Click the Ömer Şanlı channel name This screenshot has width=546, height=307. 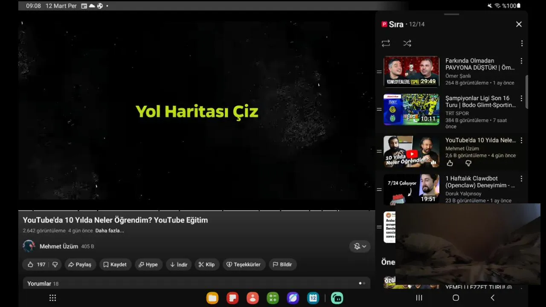coord(458,76)
